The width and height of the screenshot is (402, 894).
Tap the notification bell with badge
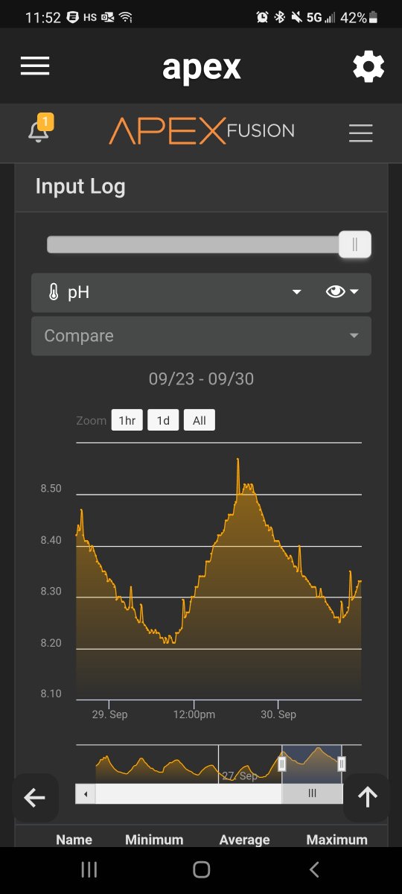[x=39, y=130]
